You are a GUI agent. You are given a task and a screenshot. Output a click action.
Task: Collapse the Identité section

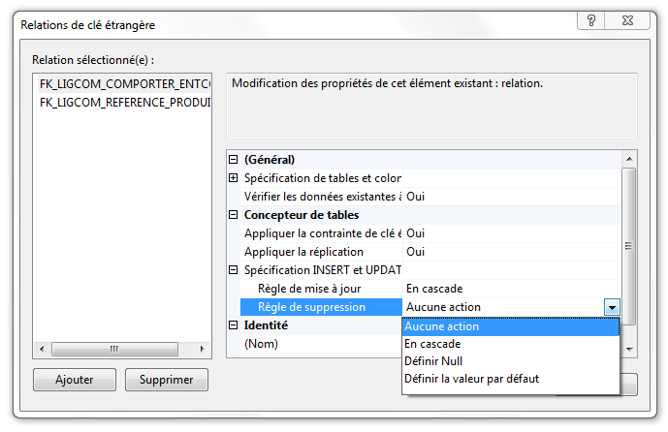tap(233, 325)
